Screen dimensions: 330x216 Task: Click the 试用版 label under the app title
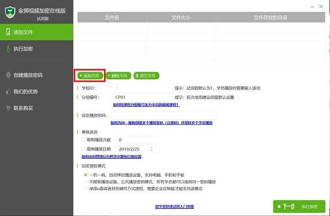click(43, 19)
